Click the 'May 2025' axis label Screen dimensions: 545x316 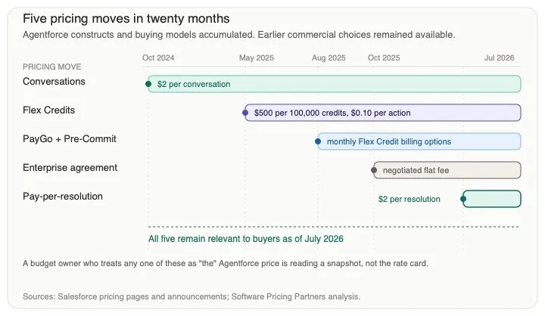pos(257,57)
